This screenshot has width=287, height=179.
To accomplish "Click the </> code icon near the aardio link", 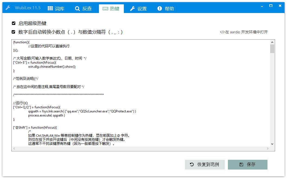I will tap(222, 32).
